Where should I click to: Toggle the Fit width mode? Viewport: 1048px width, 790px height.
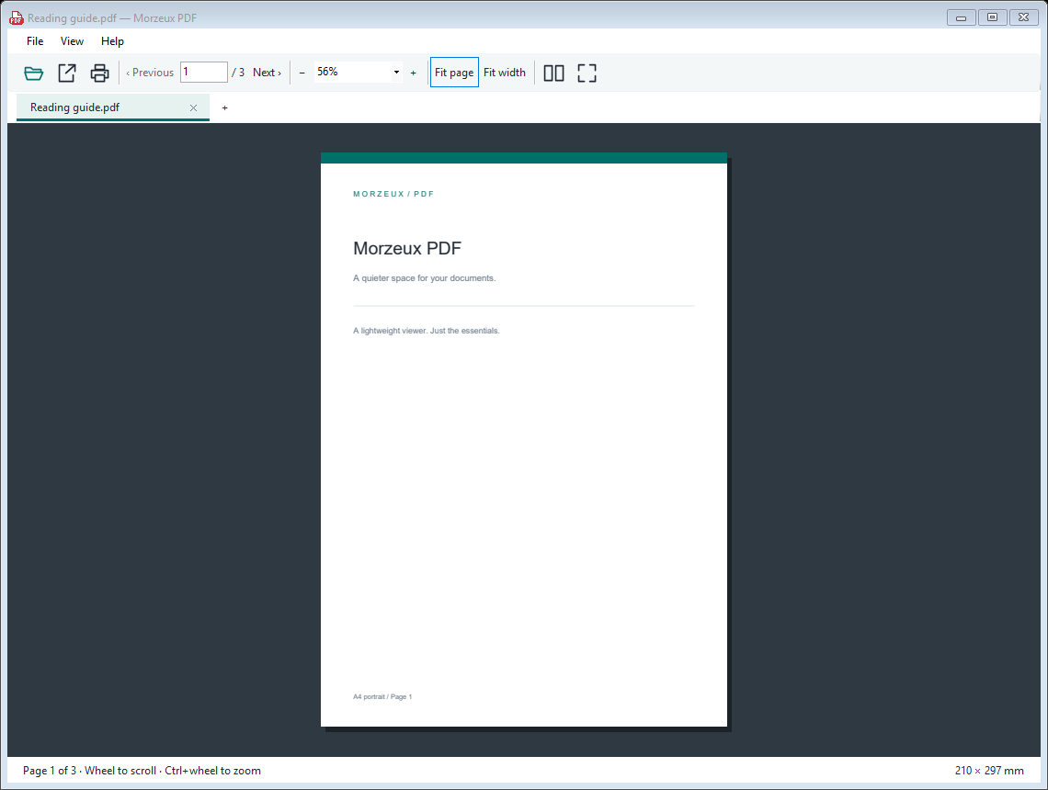pos(505,73)
